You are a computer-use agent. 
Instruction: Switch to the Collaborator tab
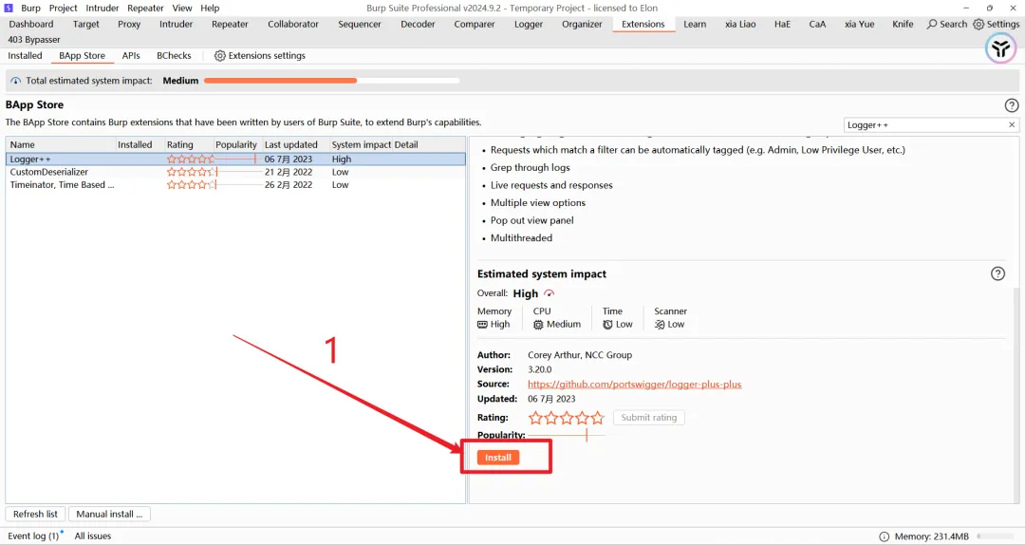point(293,24)
